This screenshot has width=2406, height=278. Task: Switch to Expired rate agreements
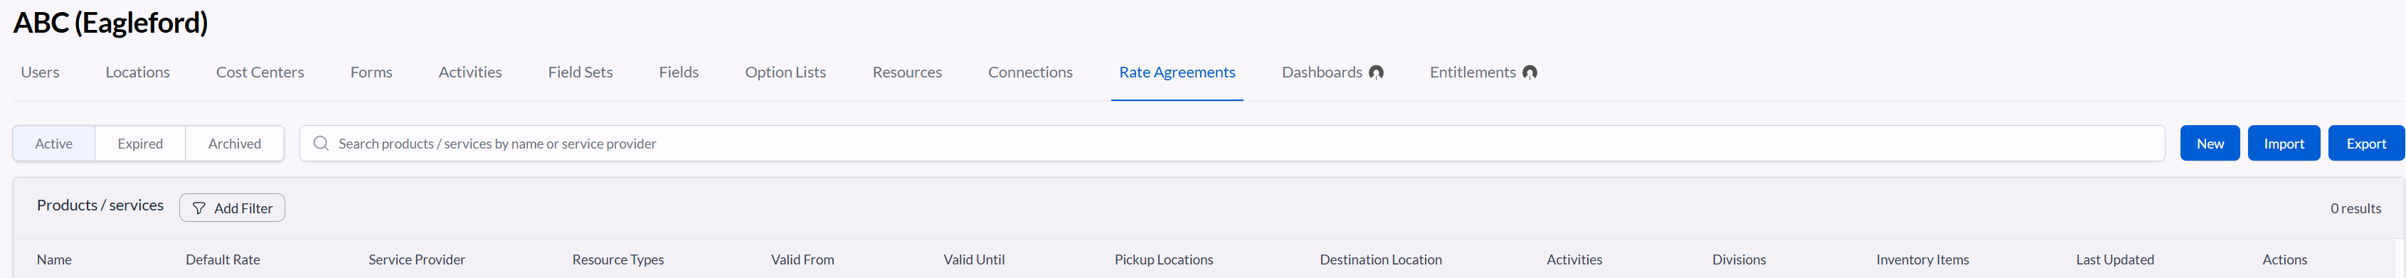pyautogui.click(x=140, y=144)
